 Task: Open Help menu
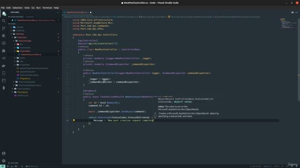(56, 8)
